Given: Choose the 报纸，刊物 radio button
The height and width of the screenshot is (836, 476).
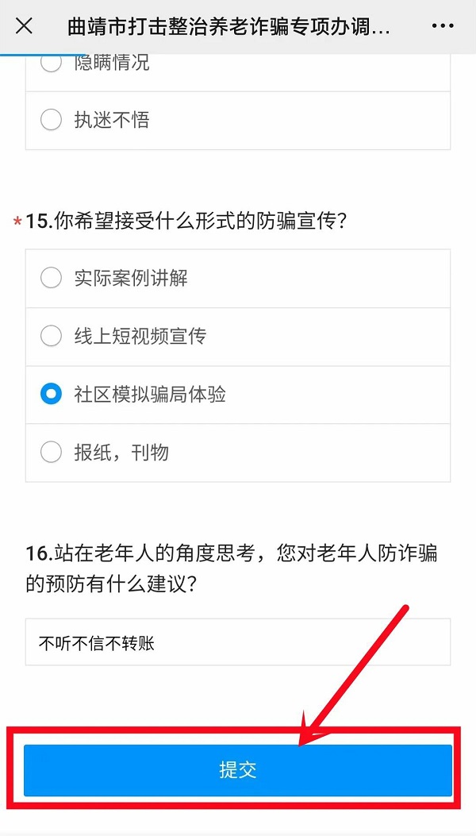Looking at the screenshot, I should [x=51, y=453].
